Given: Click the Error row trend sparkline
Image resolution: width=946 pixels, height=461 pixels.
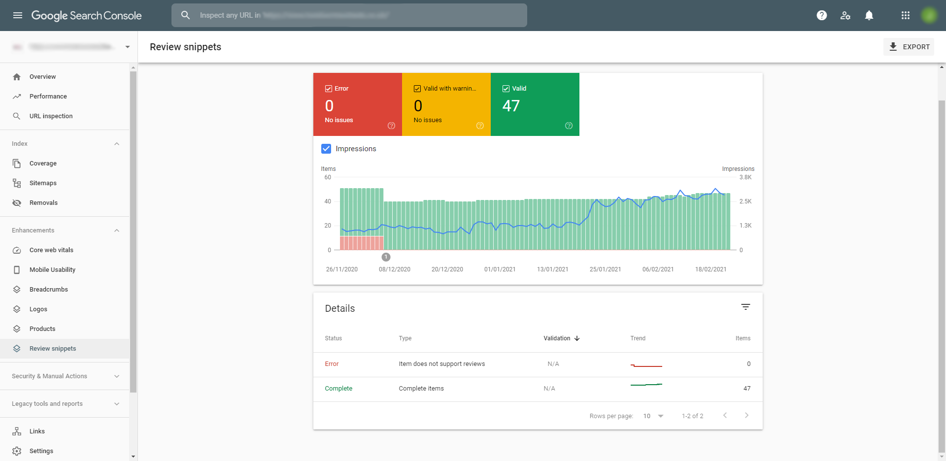Looking at the screenshot, I should click(x=646, y=365).
